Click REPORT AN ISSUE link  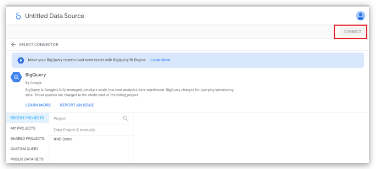[77, 105]
